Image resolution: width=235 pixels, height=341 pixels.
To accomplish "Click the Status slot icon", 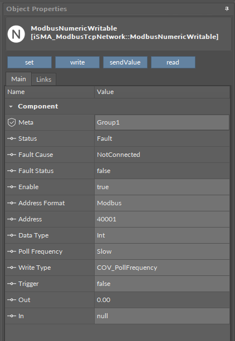I will point(12,139).
